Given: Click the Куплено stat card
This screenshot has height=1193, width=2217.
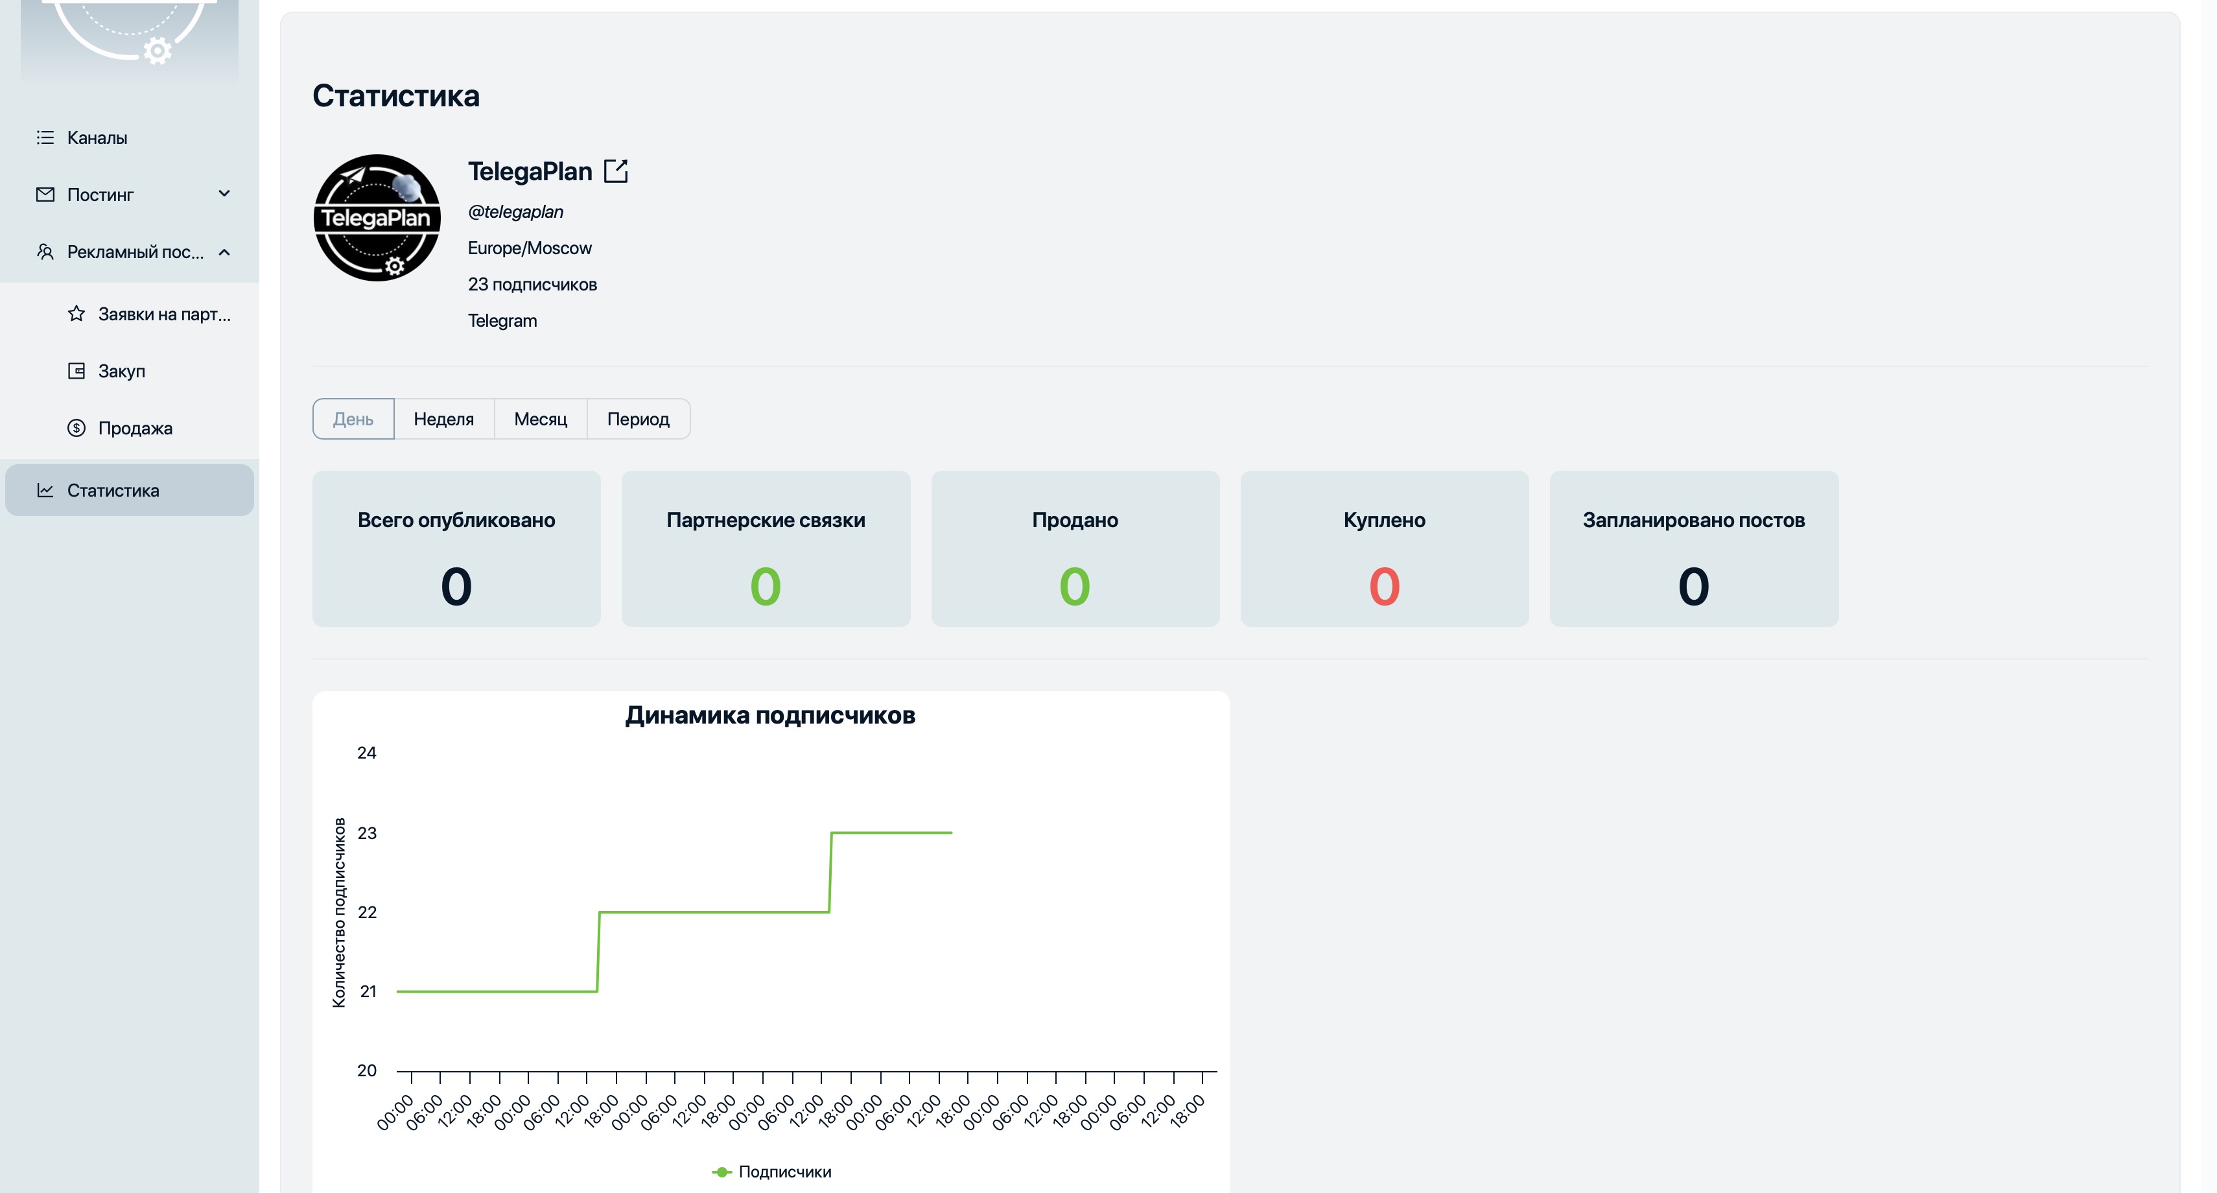Looking at the screenshot, I should click(1385, 549).
